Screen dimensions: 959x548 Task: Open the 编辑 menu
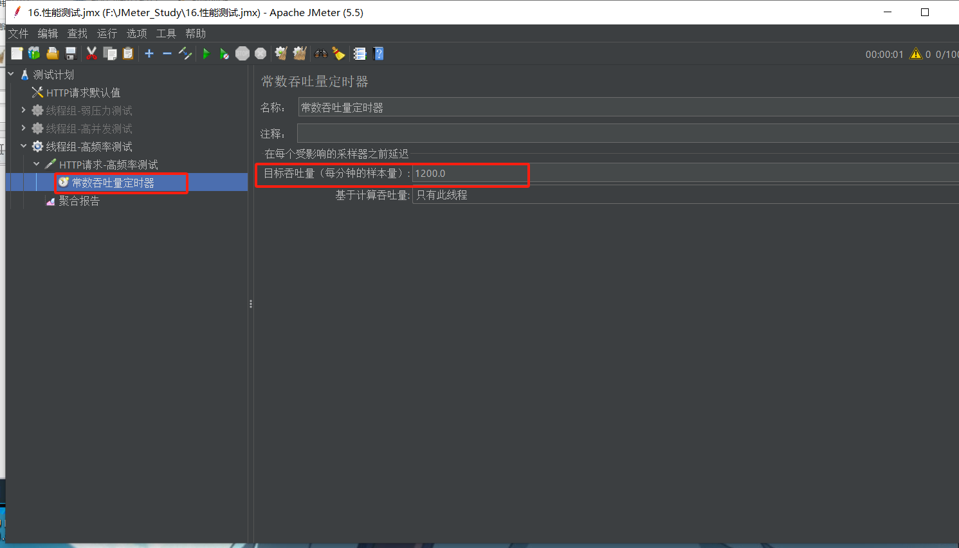click(48, 33)
